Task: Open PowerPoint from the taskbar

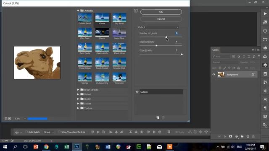Action: pos(36,147)
